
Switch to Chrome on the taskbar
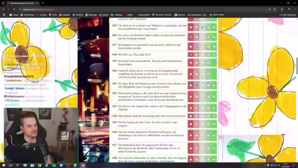click(x=83, y=165)
